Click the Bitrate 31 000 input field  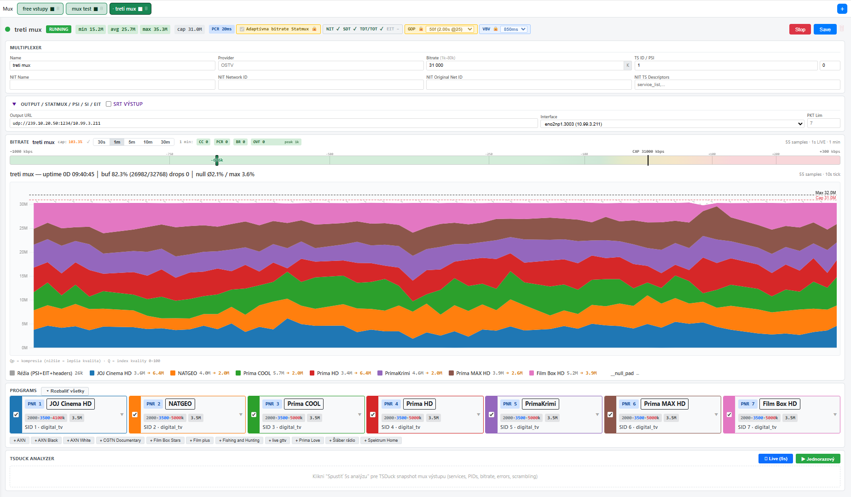click(525, 65)
